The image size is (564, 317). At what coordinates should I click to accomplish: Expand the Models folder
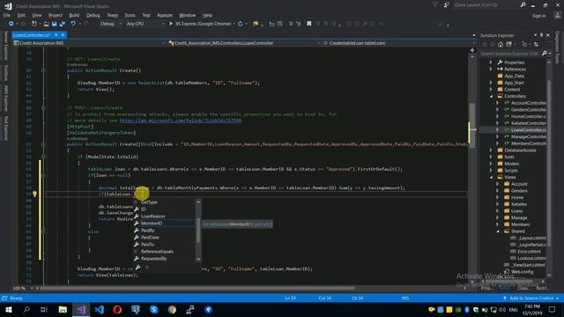(x=491, y=164)
